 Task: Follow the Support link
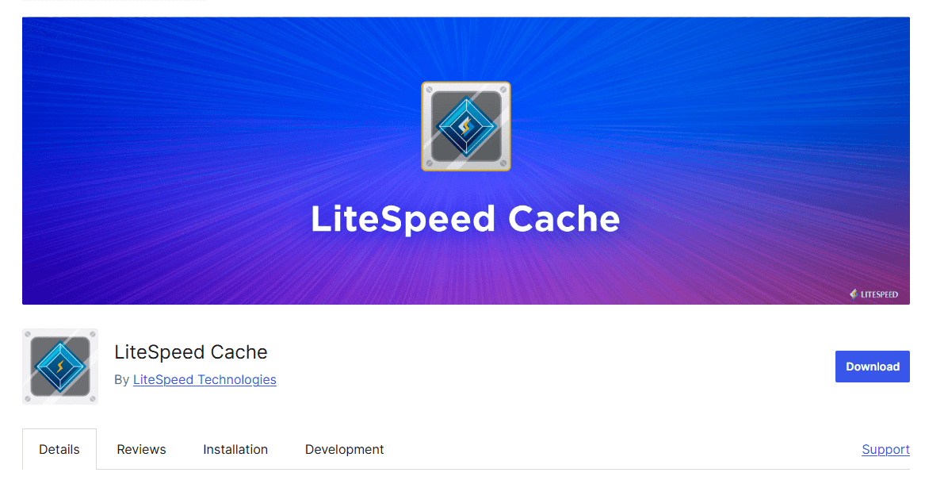pos(885,449)
